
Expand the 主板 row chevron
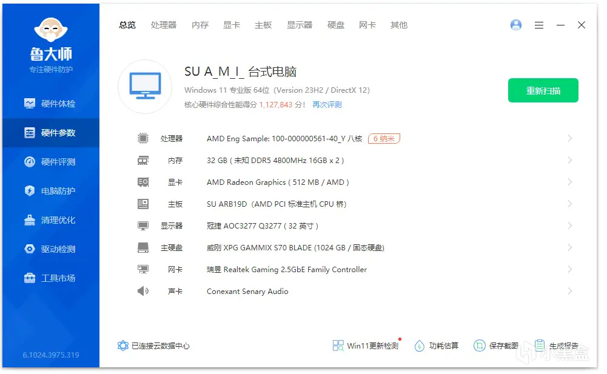[569, 204]
